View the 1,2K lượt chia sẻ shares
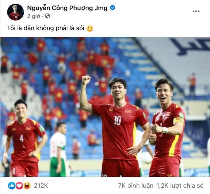Screen dimensions: 210x194 click(x=180, y=186)
